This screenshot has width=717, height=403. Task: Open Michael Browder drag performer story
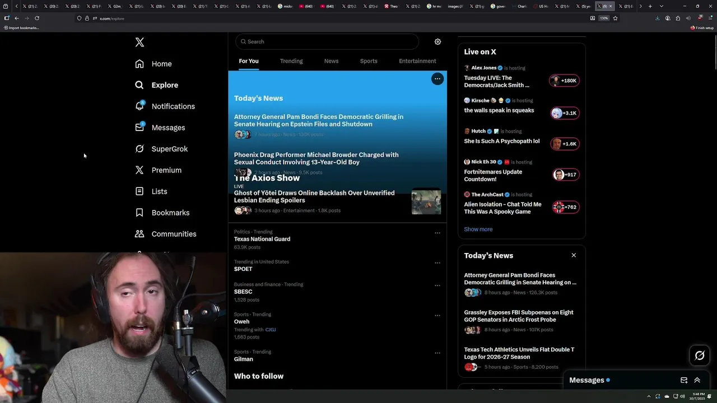coord(316,158)
